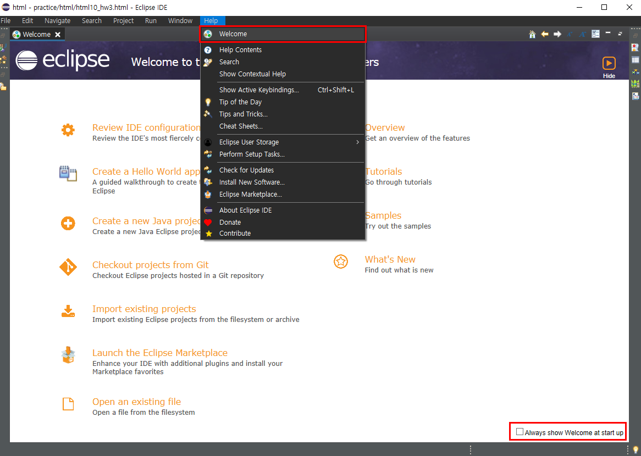641x456 pixels.
Task: Select Install New Software entry
Action: 283,182
